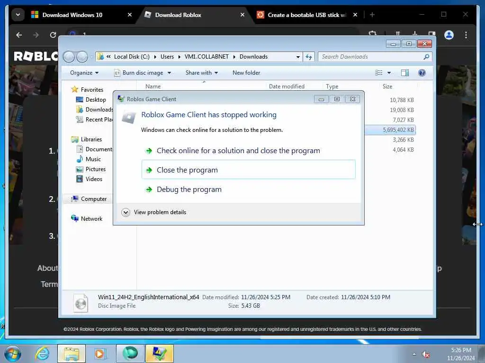Image resolution: width=485 pixels, height=363 pixels.
Task: Click the magnifier icon in Search Downloads
Action: pyautogui.click(x=427, y=57)
